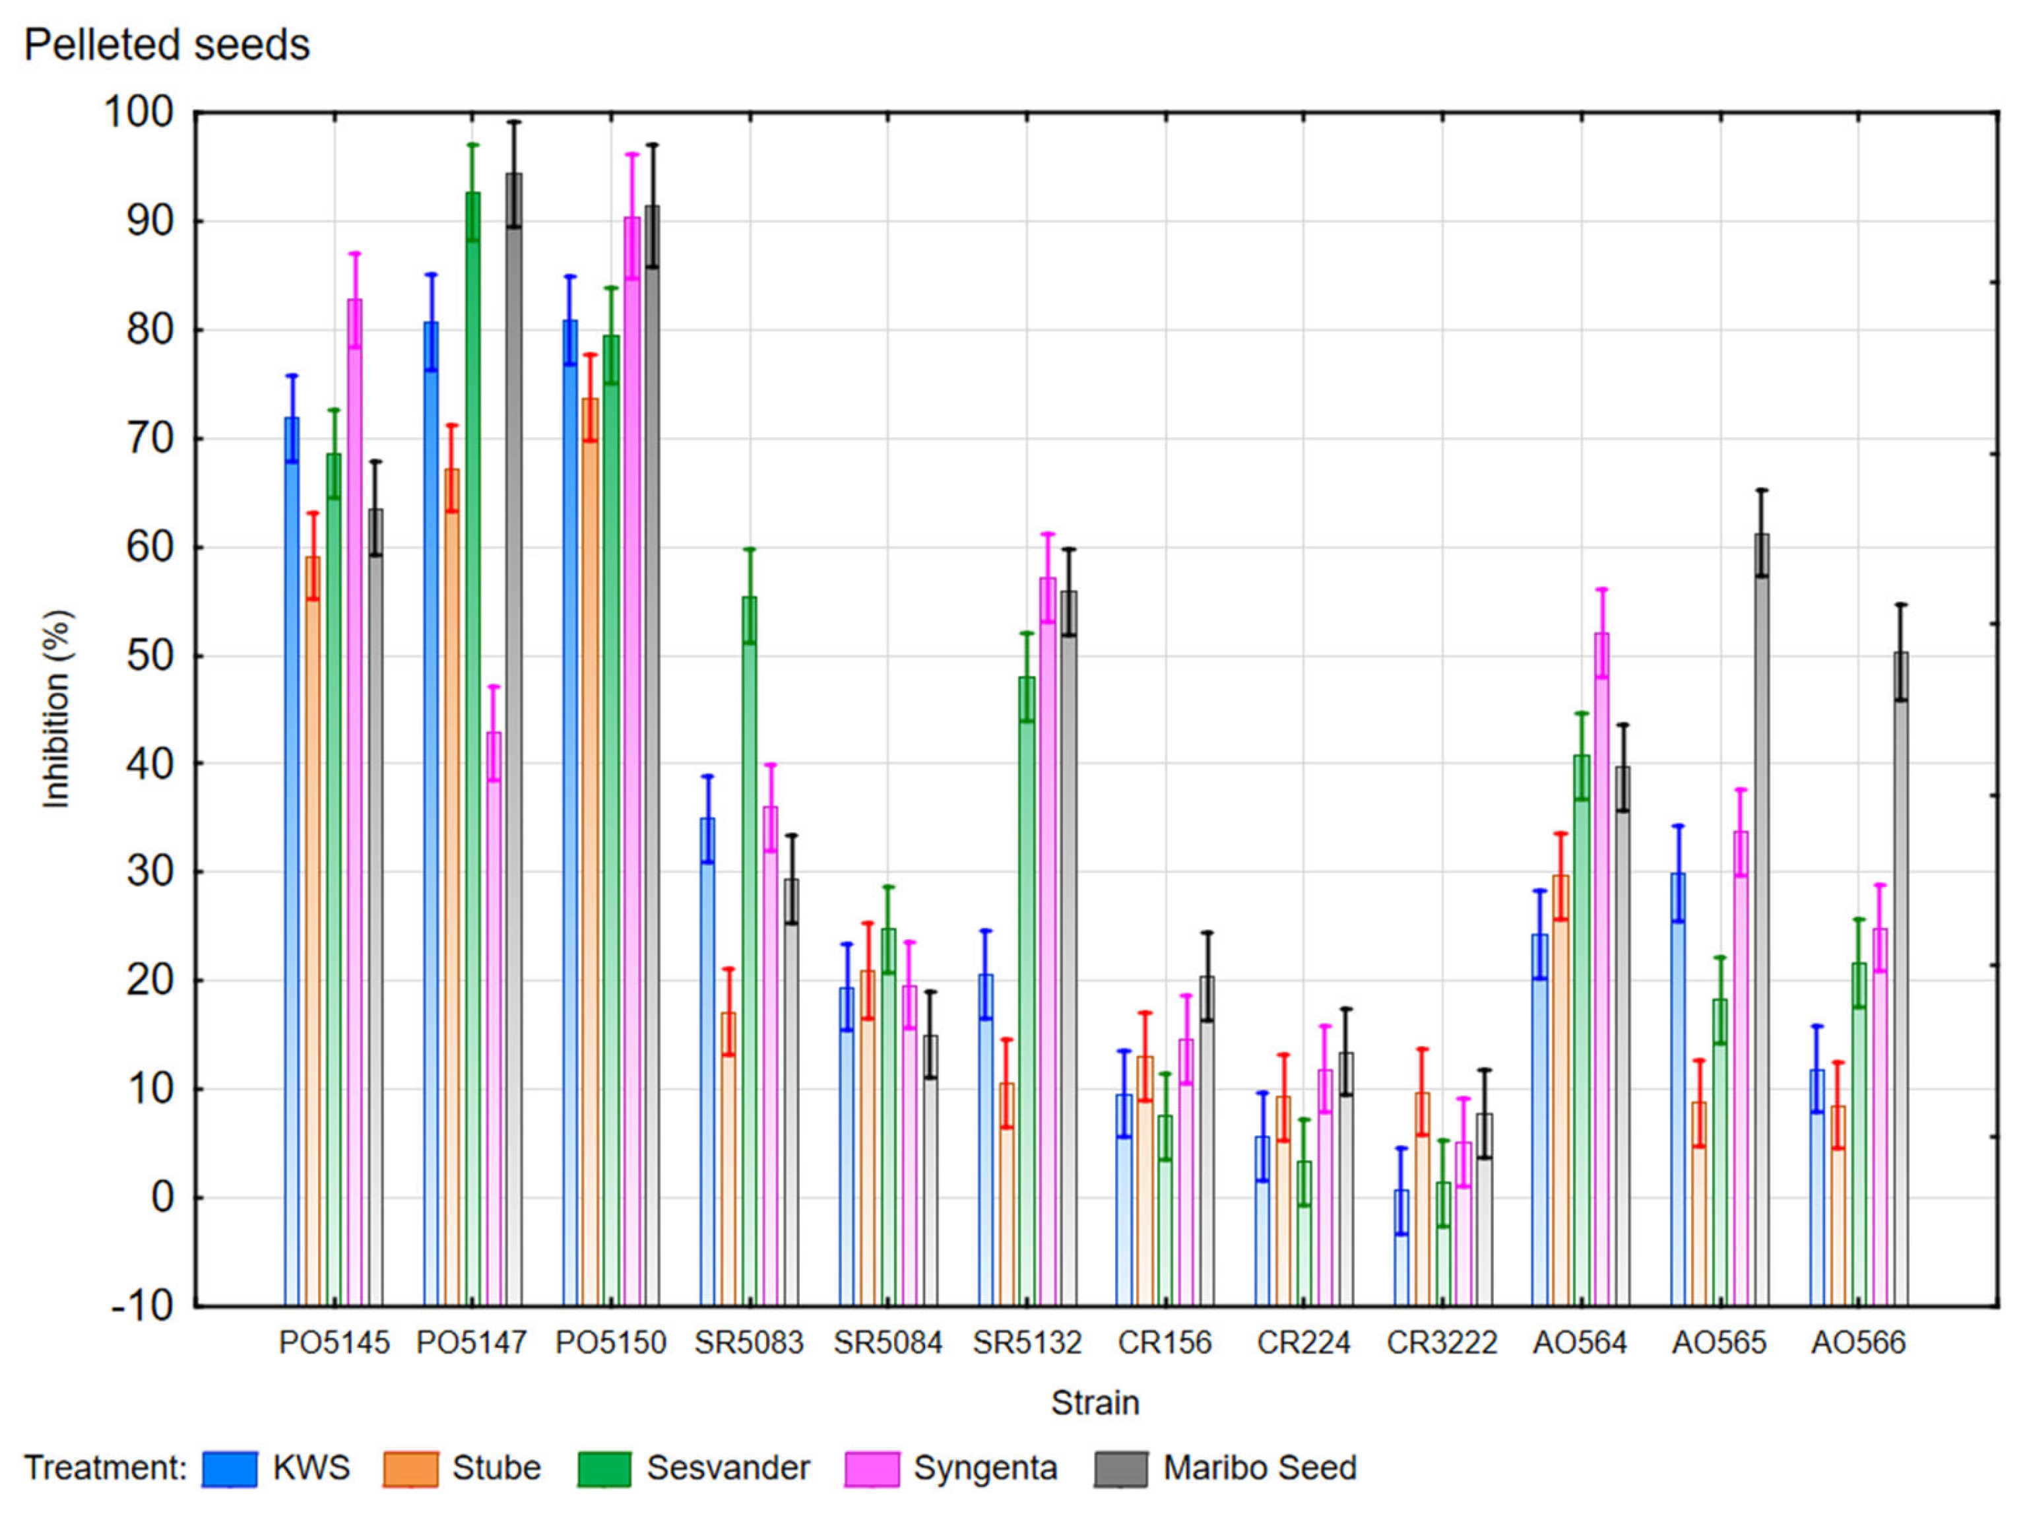Click the Treatment: legend label
2027x1518 pixels.
click(104, 1468)
